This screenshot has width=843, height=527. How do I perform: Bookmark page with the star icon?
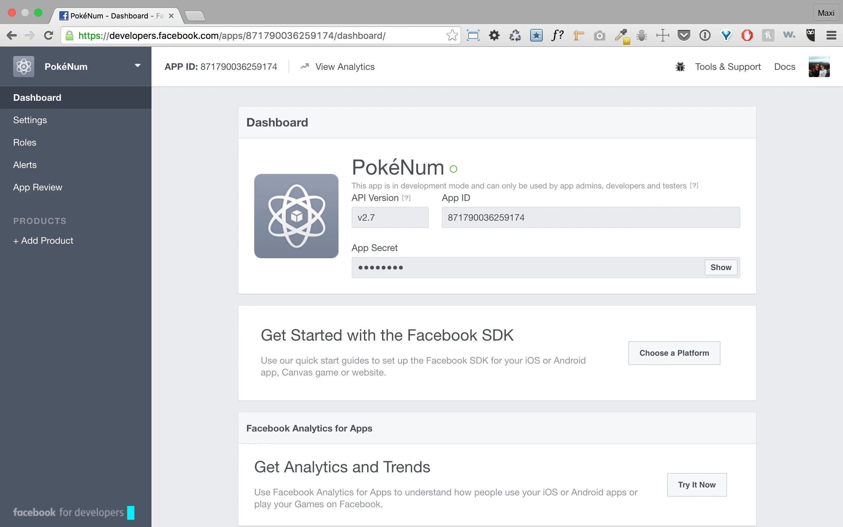(452, 36)
